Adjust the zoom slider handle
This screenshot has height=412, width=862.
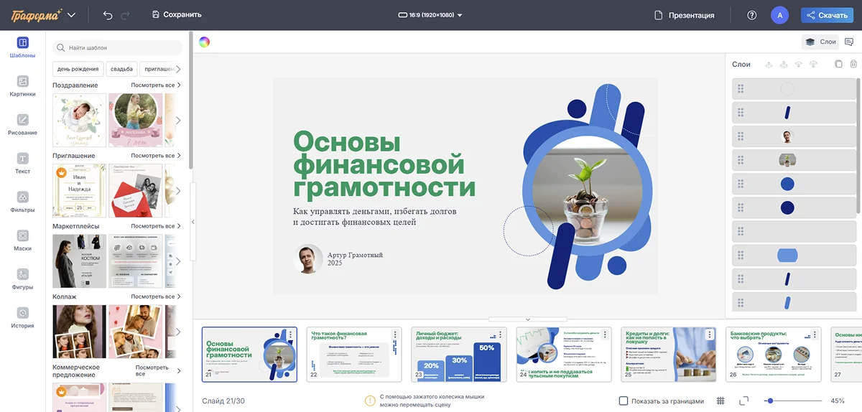pyautogui.click(x=770, y=401)
